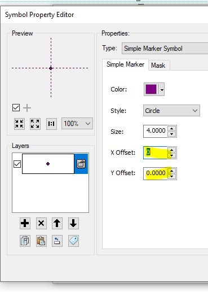Click the Zoom In preview icon

coord(19,124)
